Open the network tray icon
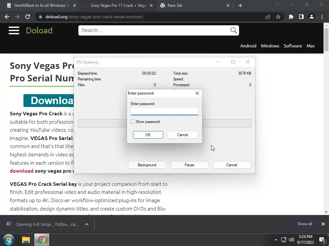329x246 pixels. 284,240
